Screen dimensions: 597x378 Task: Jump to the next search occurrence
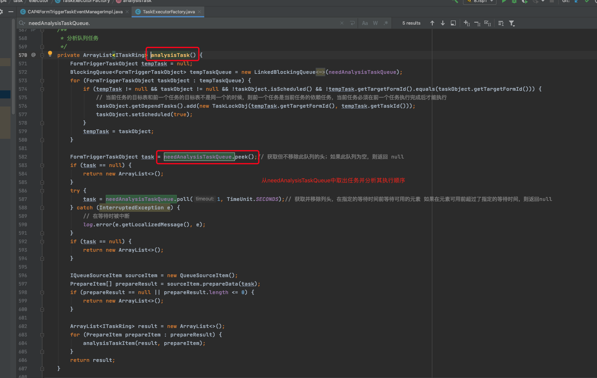click(x=443, y=23)
